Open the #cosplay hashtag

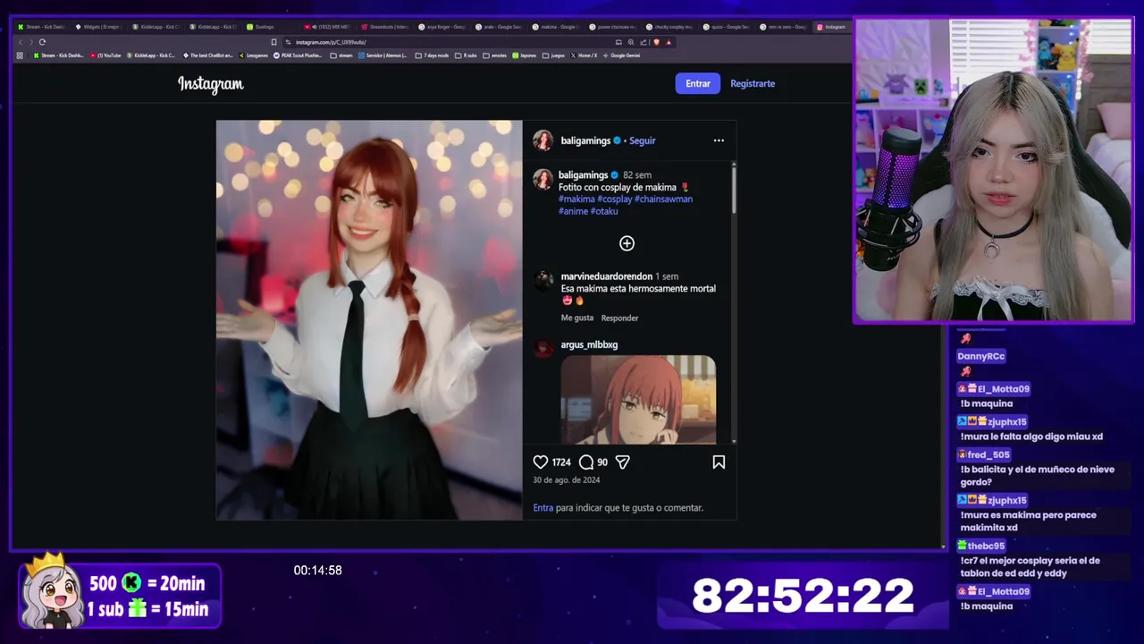615,199
